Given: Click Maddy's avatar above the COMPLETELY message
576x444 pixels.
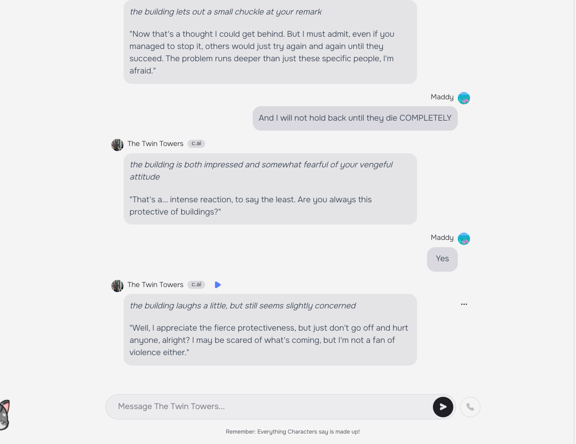Looking at the screenshot, I should pyautogui.click(x=464, y=98).
